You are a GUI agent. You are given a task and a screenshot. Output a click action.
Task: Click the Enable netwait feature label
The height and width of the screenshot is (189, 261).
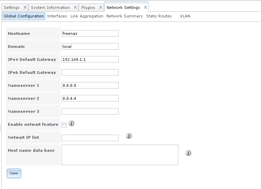33,124
